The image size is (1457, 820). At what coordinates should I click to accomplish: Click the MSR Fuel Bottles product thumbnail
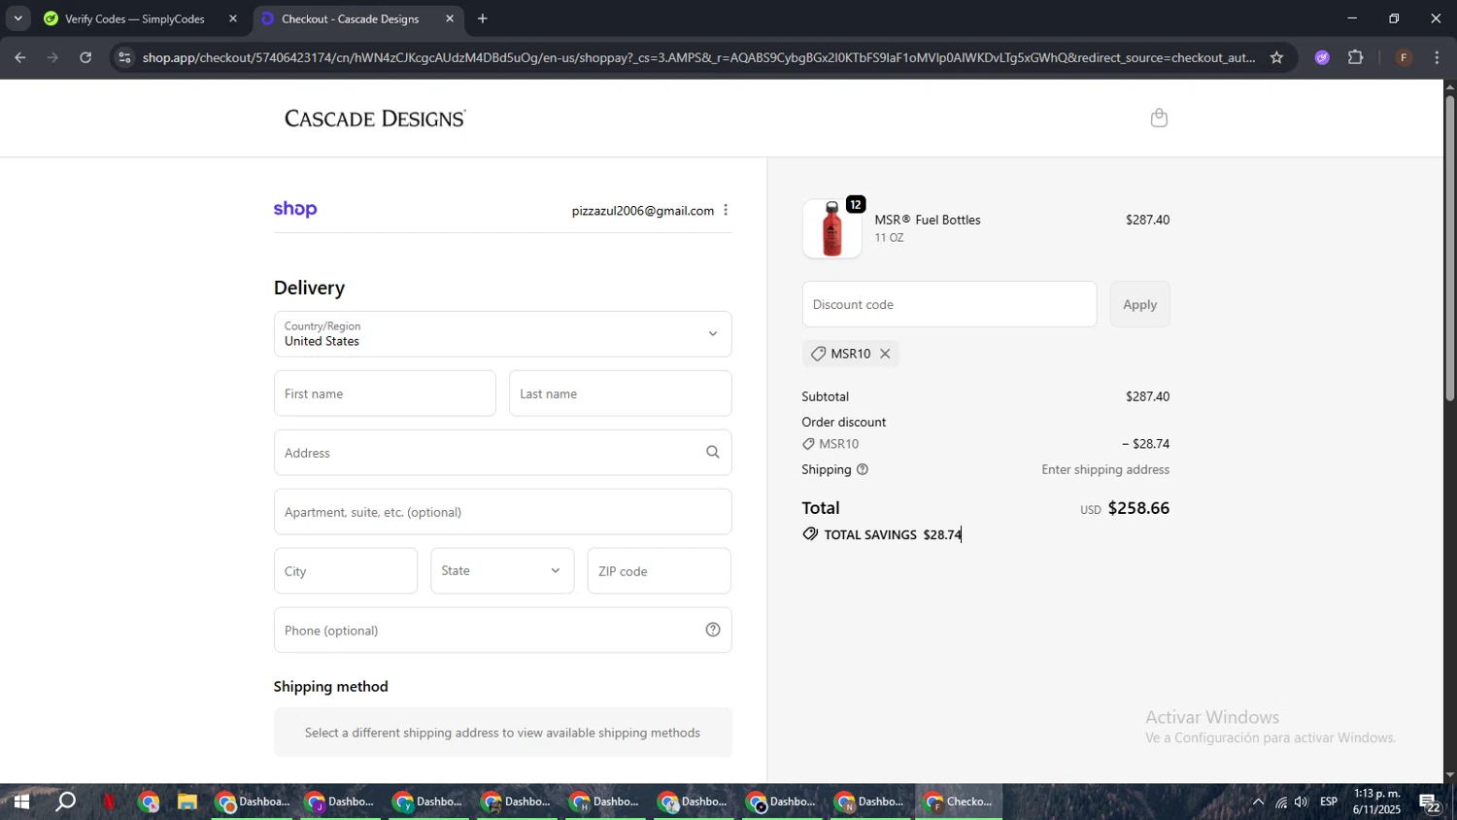point(831,229)
